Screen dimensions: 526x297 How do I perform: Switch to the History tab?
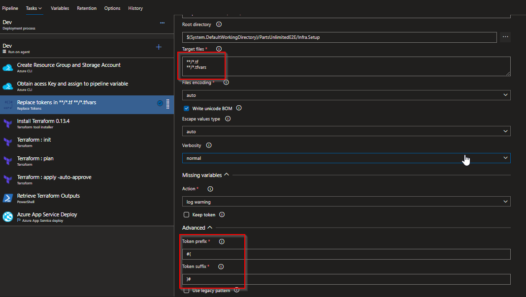tap(135, 8)
